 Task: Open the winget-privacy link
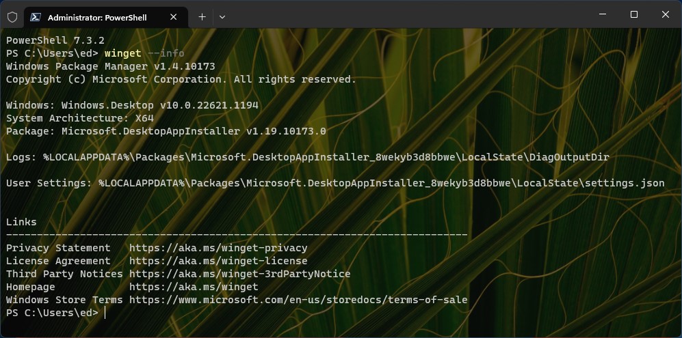(218, 248)
